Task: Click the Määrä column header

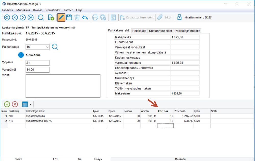Action: pos(132,111)
